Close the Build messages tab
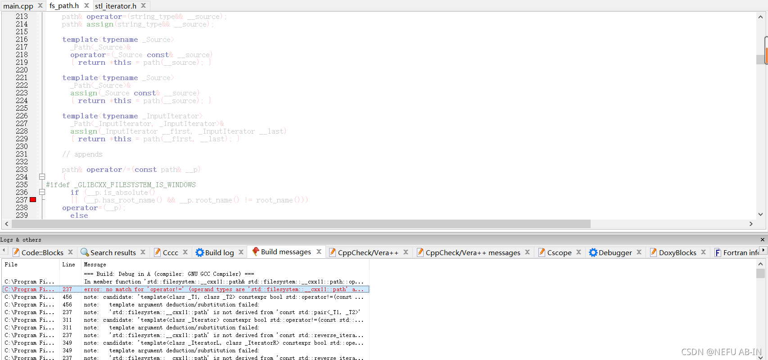Screen dimensions: 768x360 click(319, 252)
